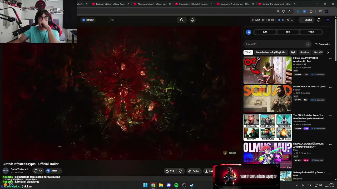
Task: Open the Rust apartment video thumbnail
Action: tap(267, 70)
